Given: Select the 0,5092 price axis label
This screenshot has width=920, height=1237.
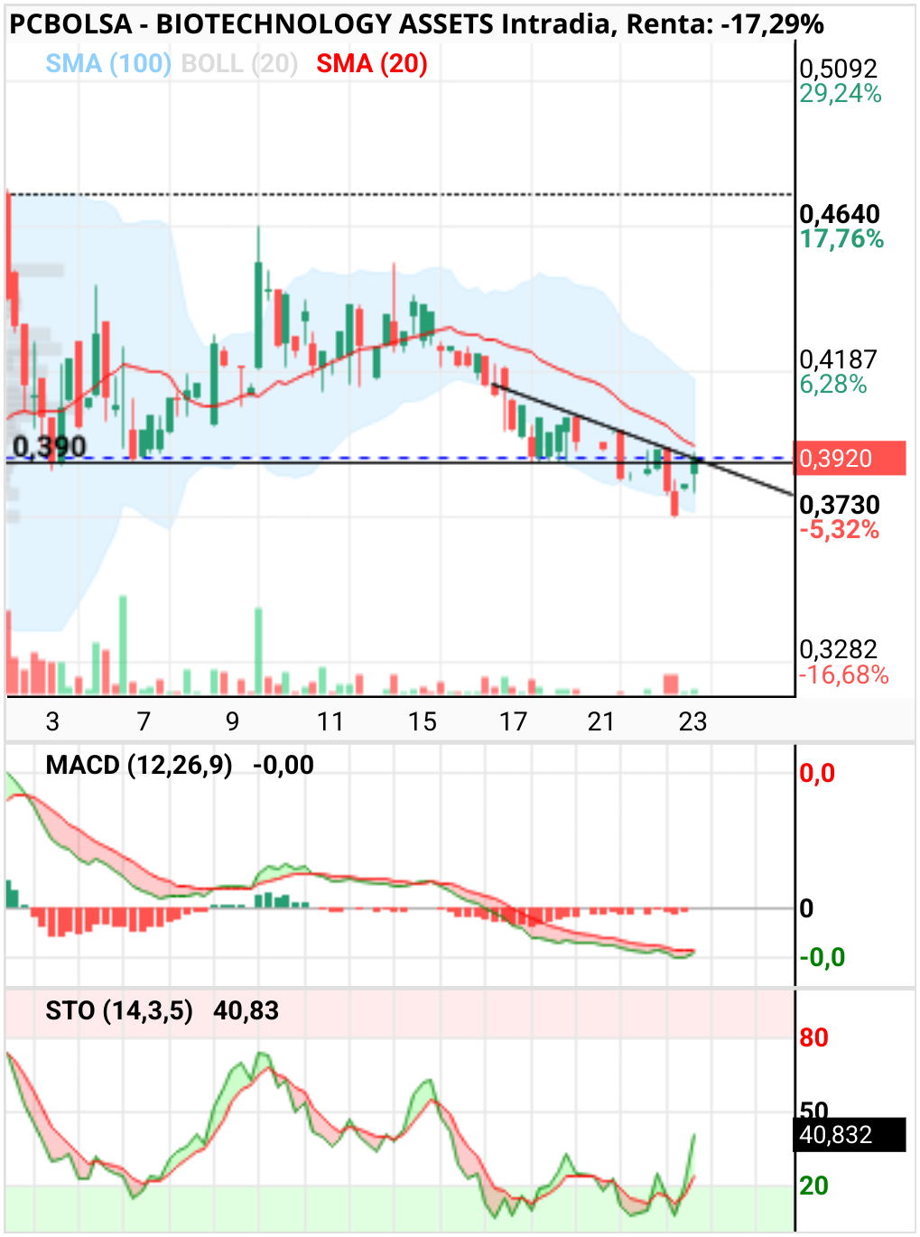Looking at the screenshot, I should pos(839,69).
